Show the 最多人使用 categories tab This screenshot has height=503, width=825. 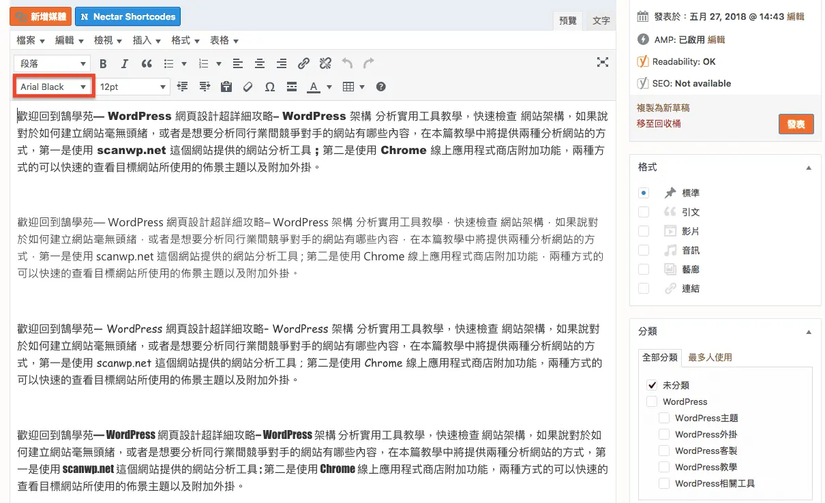click(x=710, y=357)
